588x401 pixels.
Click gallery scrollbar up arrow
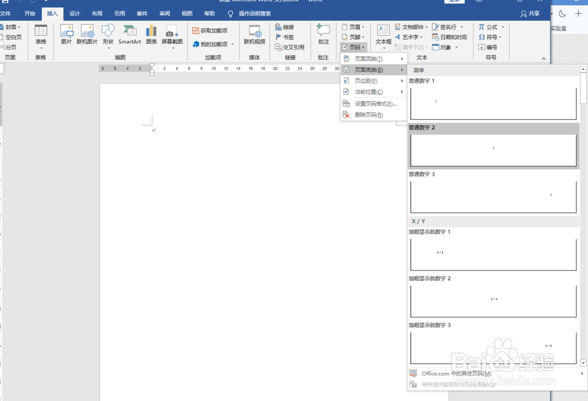tap(583, 69)
